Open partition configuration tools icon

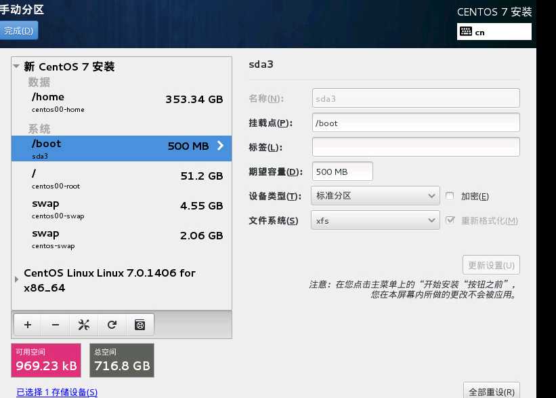[84, 325]
